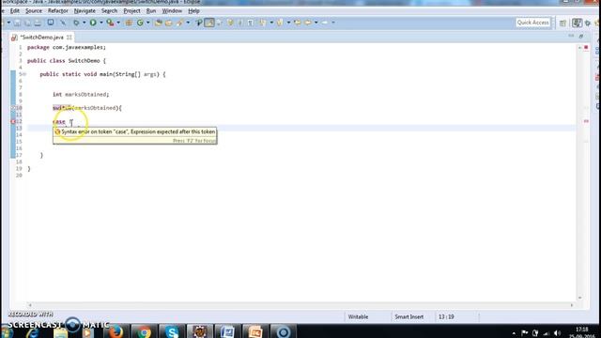Click the red error mark in the overview ruler
Viewport: 601px width, 338px height.
586,121
